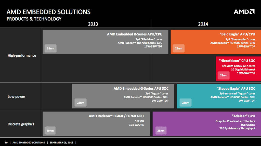The width and height of the screenshot is (261, 146).
Task: Click the 2/4 "Steamroller" cores line
Action: pyautogui.click(x=240, y=40)
